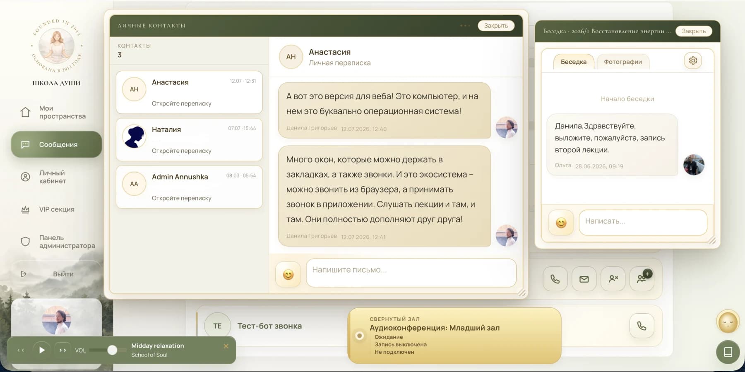
Task: Open VIP секция in sidebar
Action: coord(56,209)
